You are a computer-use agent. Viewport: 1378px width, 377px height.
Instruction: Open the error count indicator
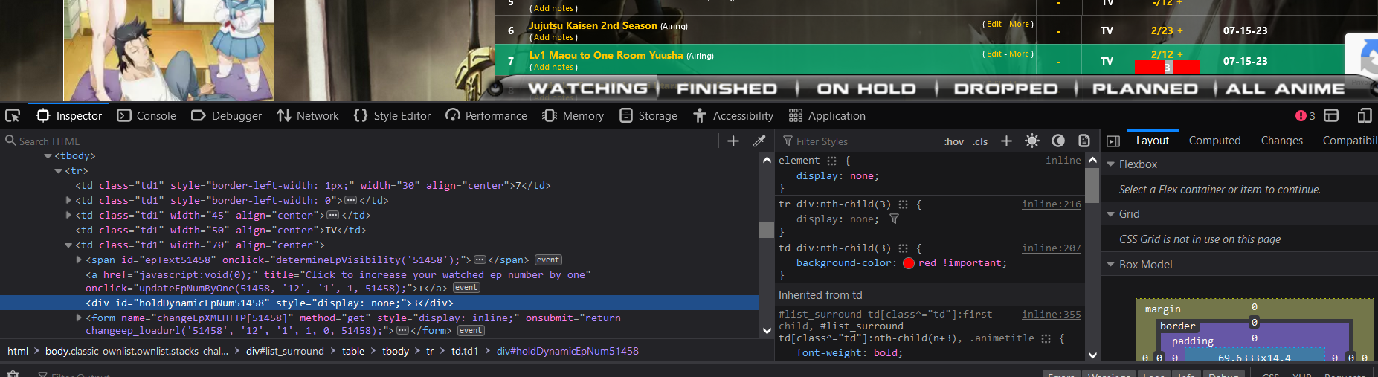[x=1304, y=115]
